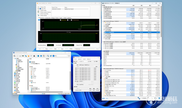This screenshot has width=182, height=108.
Task: Click the HWiNFO clock reset icon
Action: 148,98
